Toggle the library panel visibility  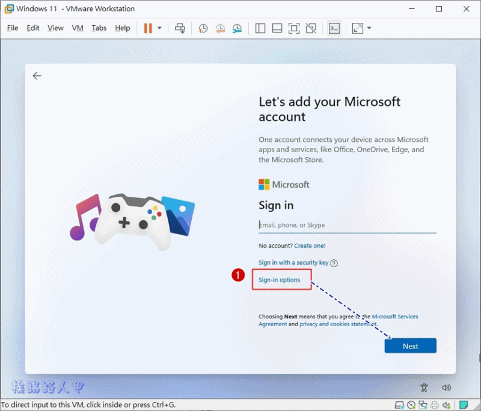click(x=260, y=28)
